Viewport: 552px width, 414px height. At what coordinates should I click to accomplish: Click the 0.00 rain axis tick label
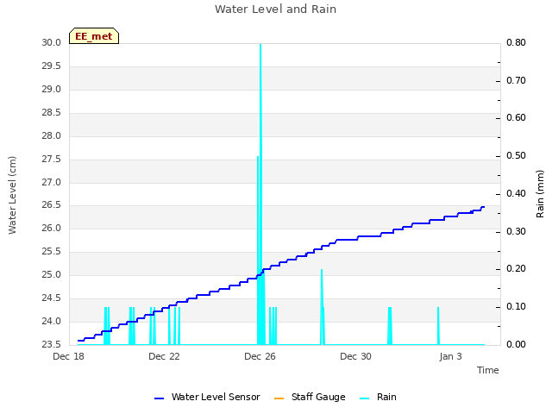point(516,344)
